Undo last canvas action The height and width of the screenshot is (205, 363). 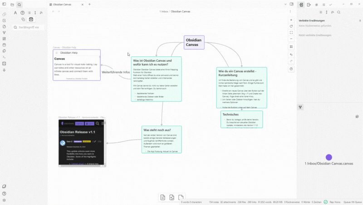[x=291, y=55]
